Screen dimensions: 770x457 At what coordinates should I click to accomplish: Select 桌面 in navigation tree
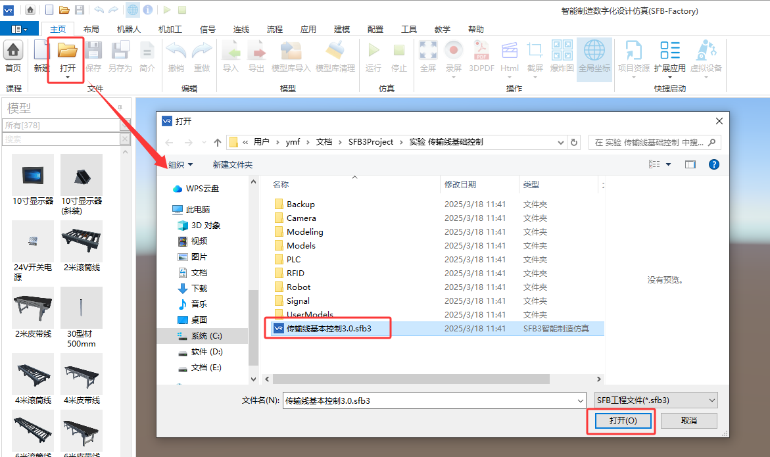coord(199,320)
